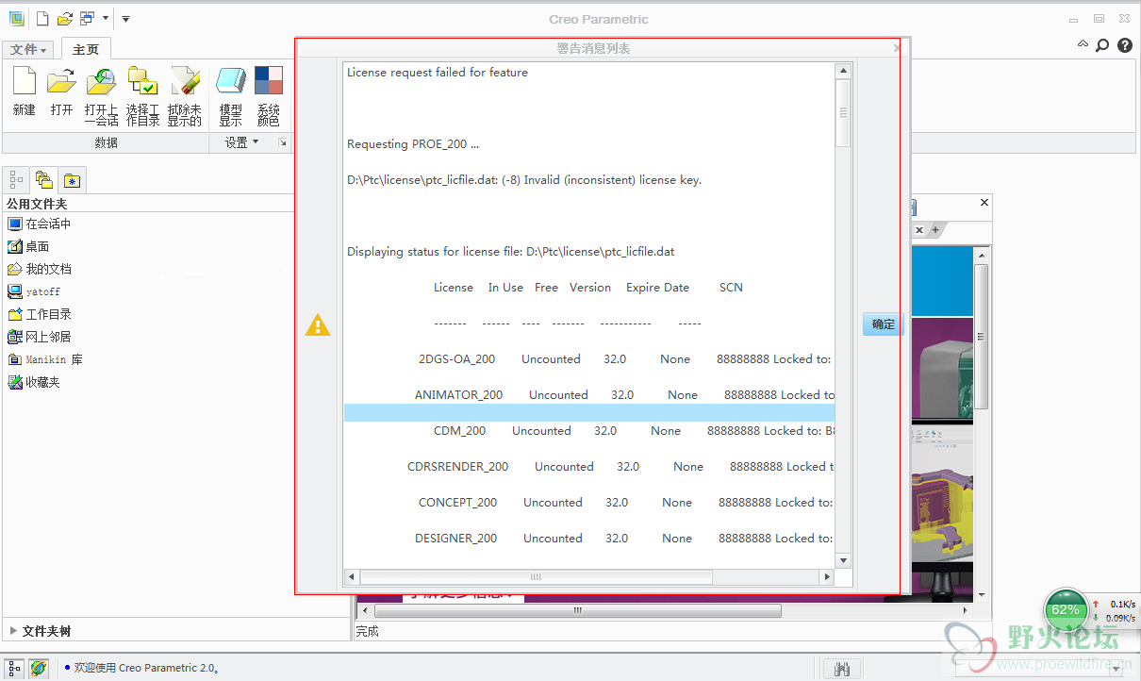The width and height of the screenshot is (1141, 681).
Task: Select the highlighted blank row in license list
Action: pos(589,412)
